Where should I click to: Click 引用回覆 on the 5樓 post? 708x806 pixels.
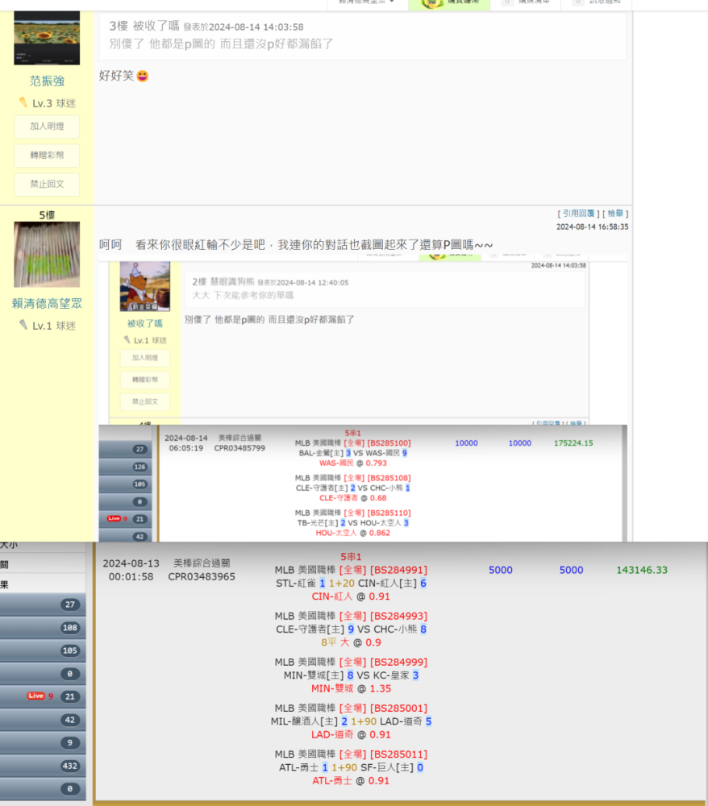577,214
